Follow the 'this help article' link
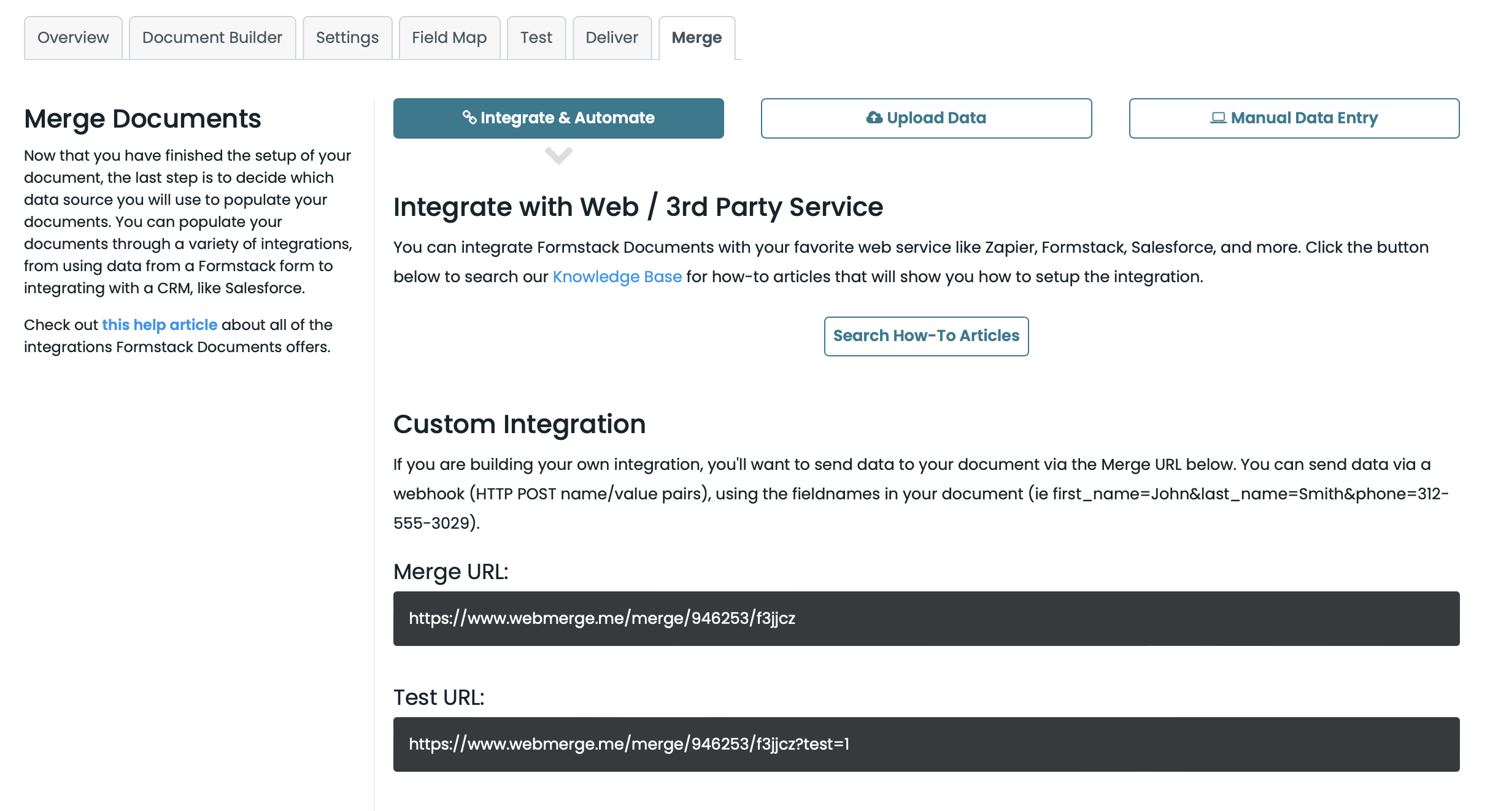This screenshot has width=1490, height=811. pos(159,325)
